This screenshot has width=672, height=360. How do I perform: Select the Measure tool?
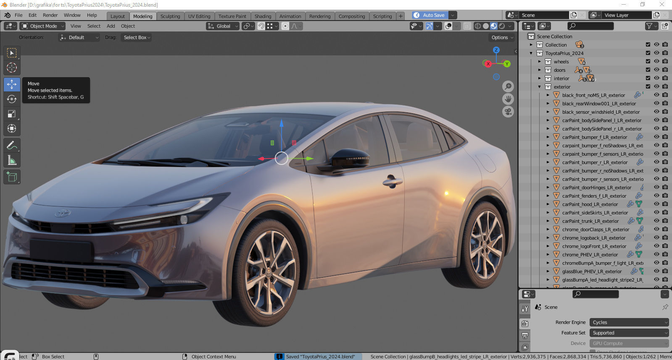[x=12, y=160]
